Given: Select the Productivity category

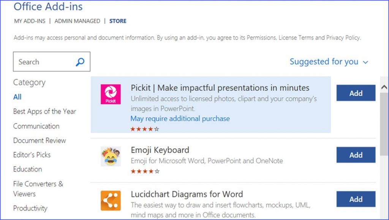Looking at the screenshot, I should tap(30, 208).
